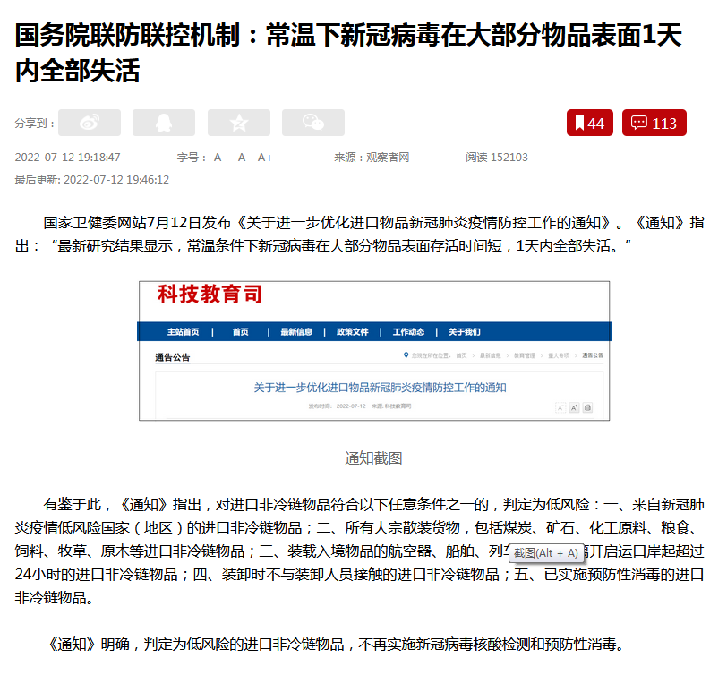
Task: Click the last paragraph beginning 《通知》明确
Action: 337,645
